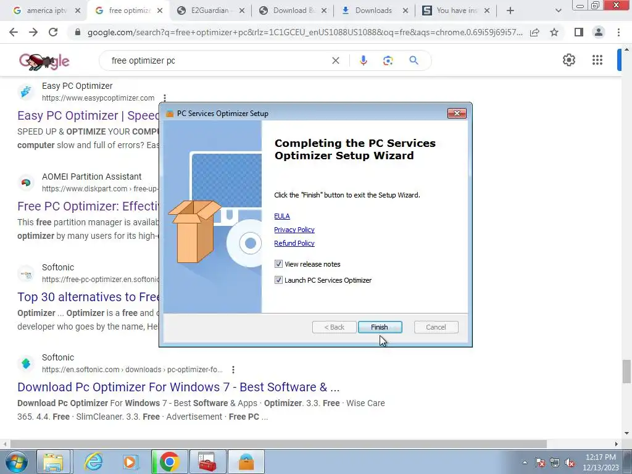This screenshot has width=632, height=474.
Task: Share this page icon in address bar
Action: [534, 32]
